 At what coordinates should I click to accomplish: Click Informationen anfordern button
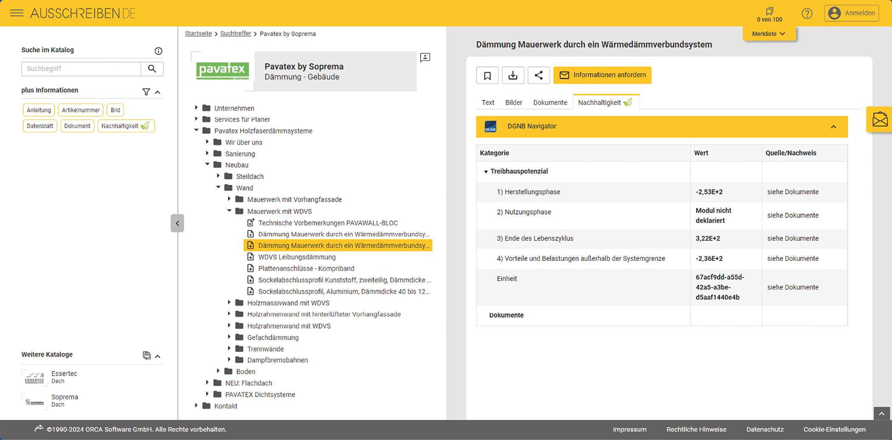tap(602, 75)
